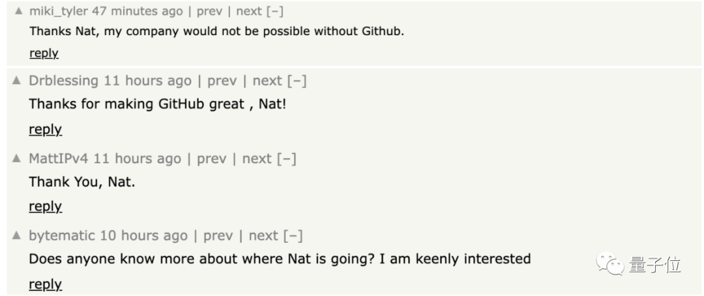Collapse bytematic's comment thread

[x=293, y=236]
